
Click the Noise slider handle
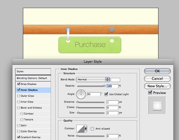(x=78, y=136)
